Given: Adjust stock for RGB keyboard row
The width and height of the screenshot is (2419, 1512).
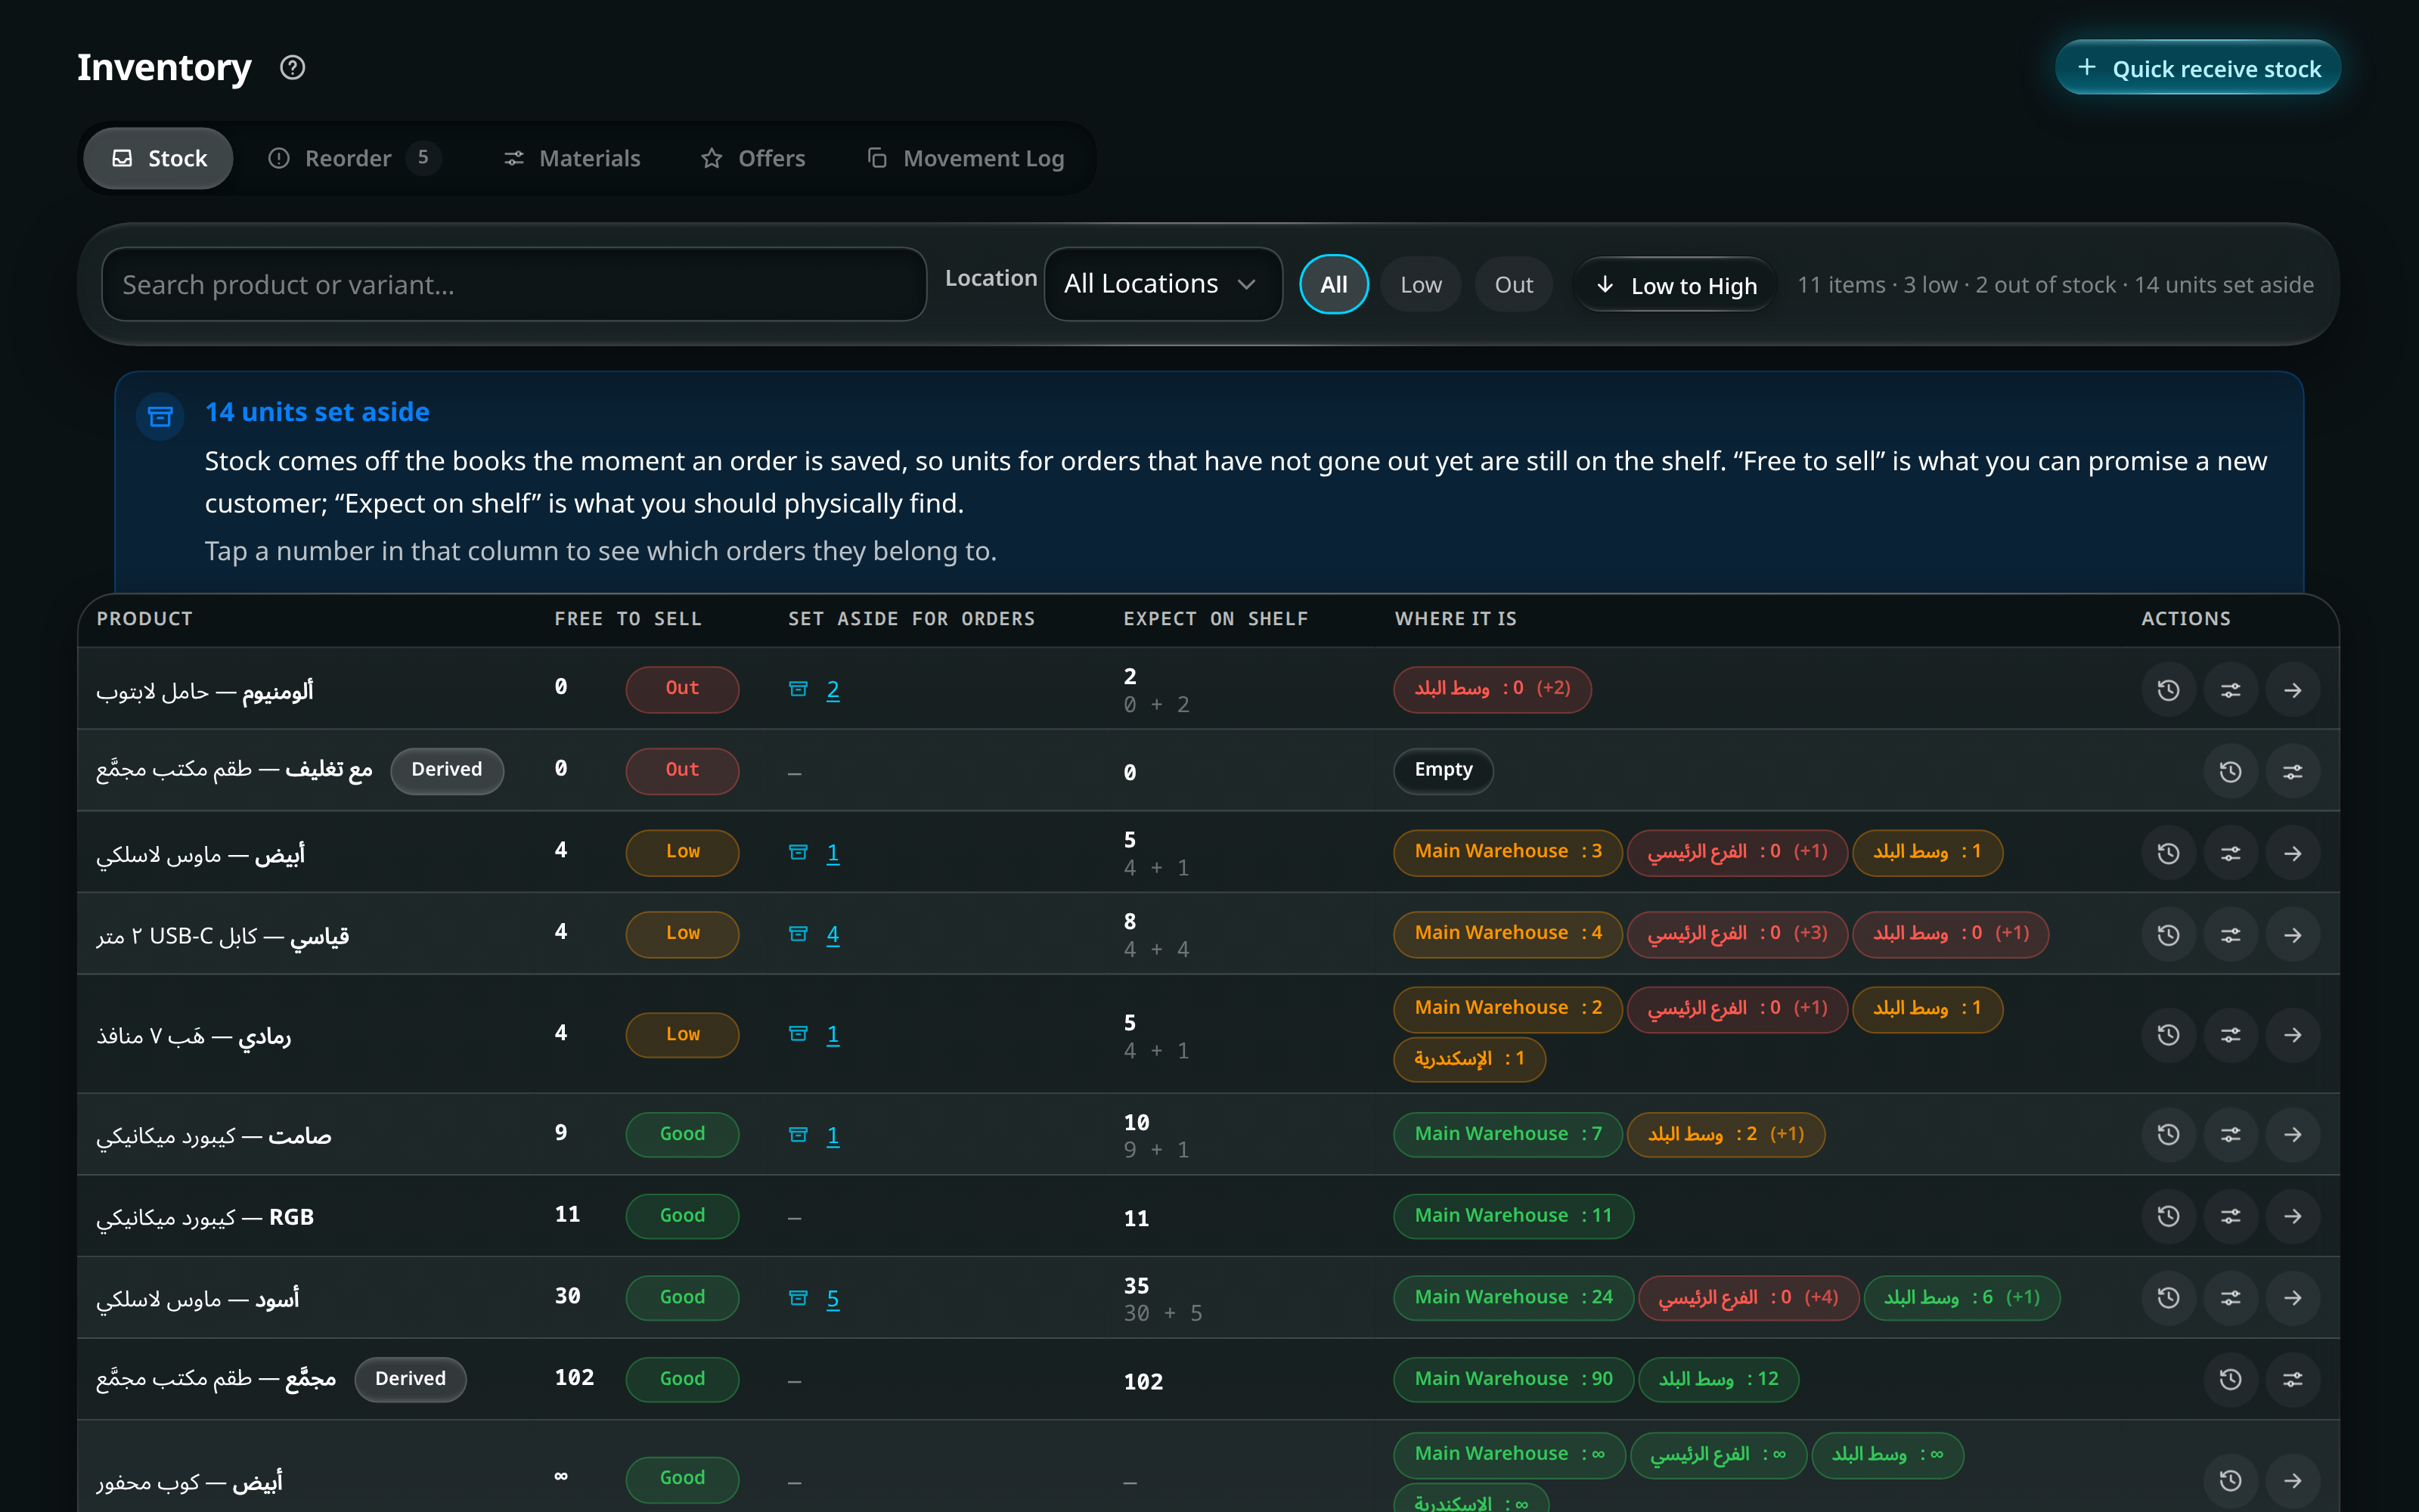Looking at the screenshot, I should (2230, 1216).
